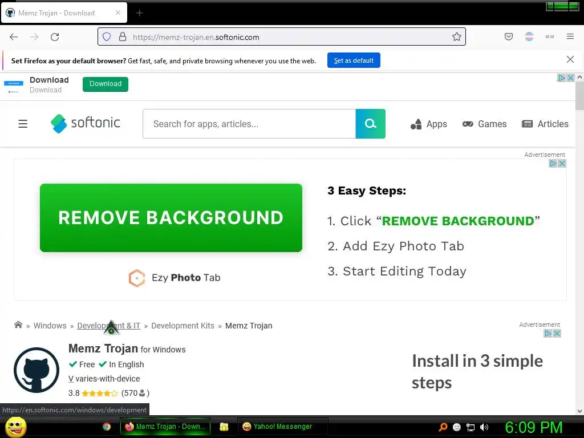The image size is (584, 438).
Task: Close the Memz Trojan tab
Action: pyautogui.click(x=117, y=13)
